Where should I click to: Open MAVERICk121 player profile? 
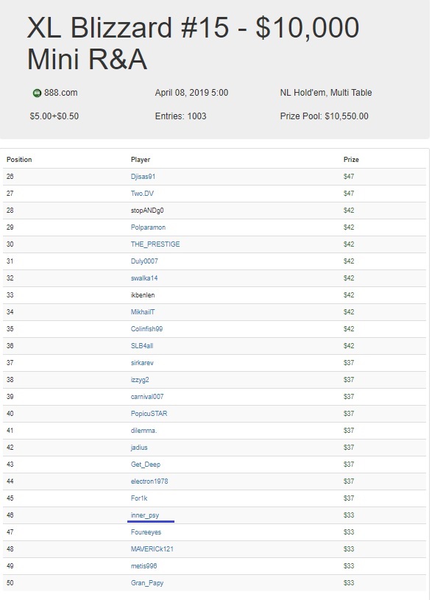[x=152, y=548]
